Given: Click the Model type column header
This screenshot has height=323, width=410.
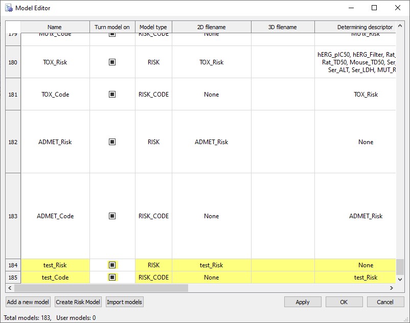Looking at the screenshot, I should pyautogui.click(x=153, y=27).
